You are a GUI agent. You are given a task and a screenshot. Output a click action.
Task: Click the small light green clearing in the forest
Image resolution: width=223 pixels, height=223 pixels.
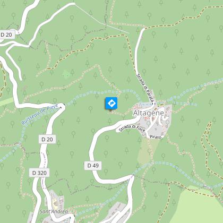click(x=66, y=74)
